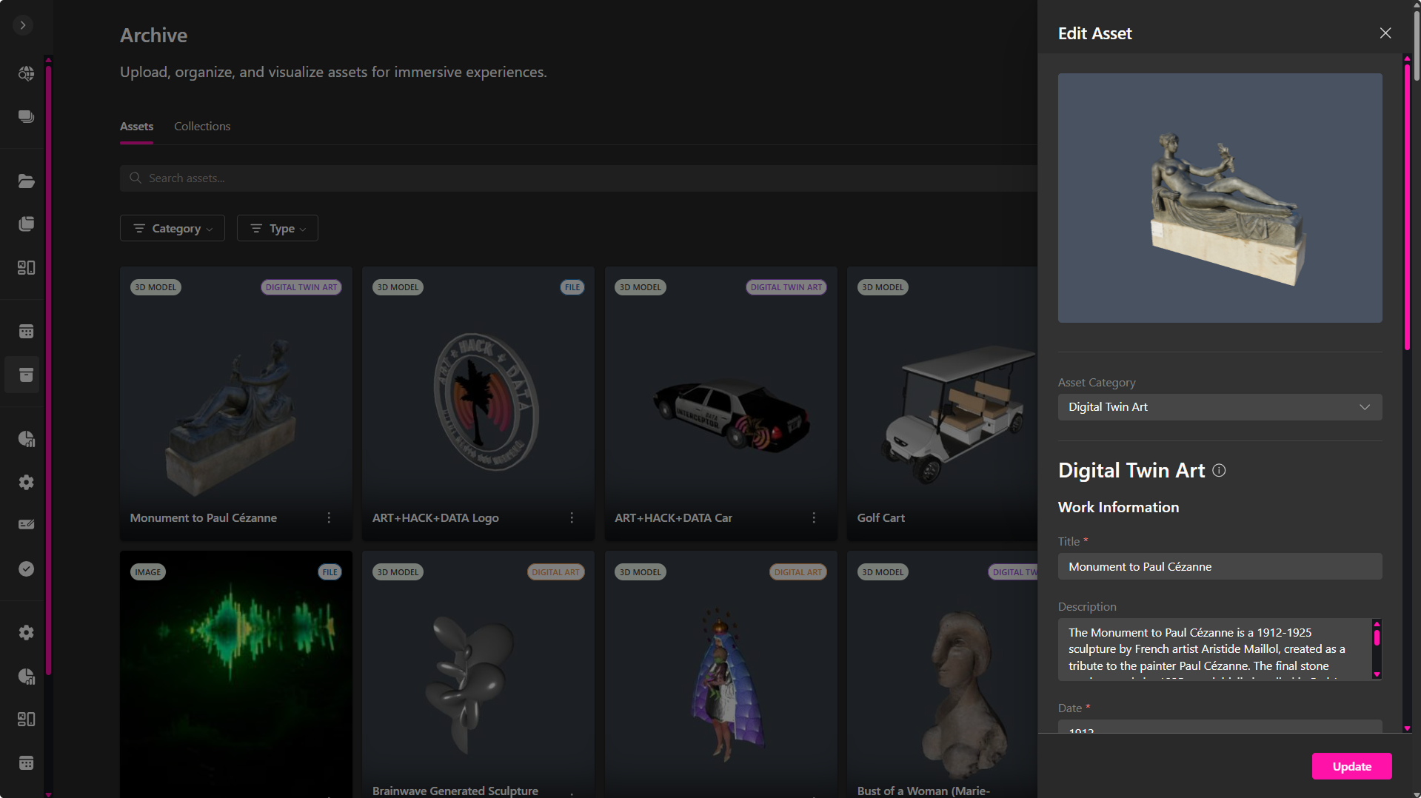
Task: Switch to the Collections tab
Action: click(x=202, y=127)
